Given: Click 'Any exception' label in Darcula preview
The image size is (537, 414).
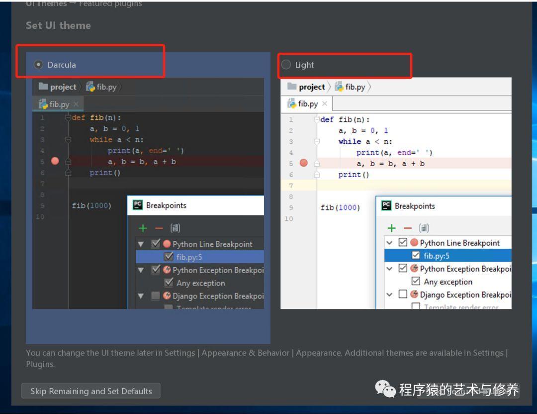Looking at the screenshot, I should (201, 283).
